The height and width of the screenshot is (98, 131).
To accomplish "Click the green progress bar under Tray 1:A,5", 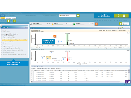I will tap(37, 25).
